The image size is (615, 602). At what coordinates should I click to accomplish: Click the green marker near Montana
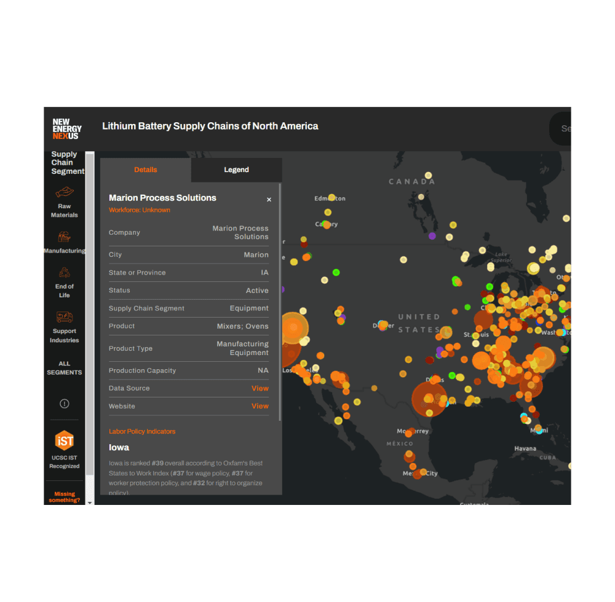(336, 272)
